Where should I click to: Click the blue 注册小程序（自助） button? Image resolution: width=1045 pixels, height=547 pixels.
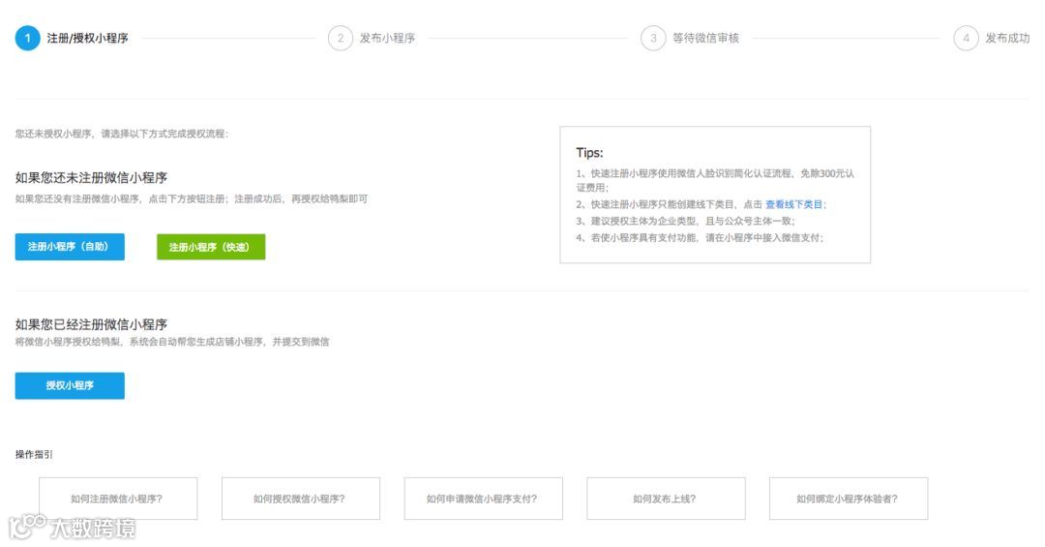(70, 247)
